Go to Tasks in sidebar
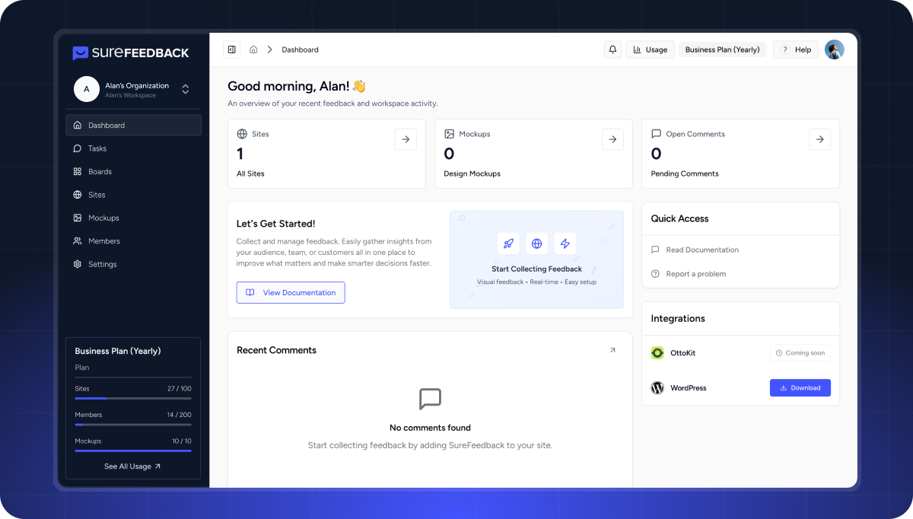Image resolution: width=913 pixels, height=519 pixels. (x=97, y=148)
